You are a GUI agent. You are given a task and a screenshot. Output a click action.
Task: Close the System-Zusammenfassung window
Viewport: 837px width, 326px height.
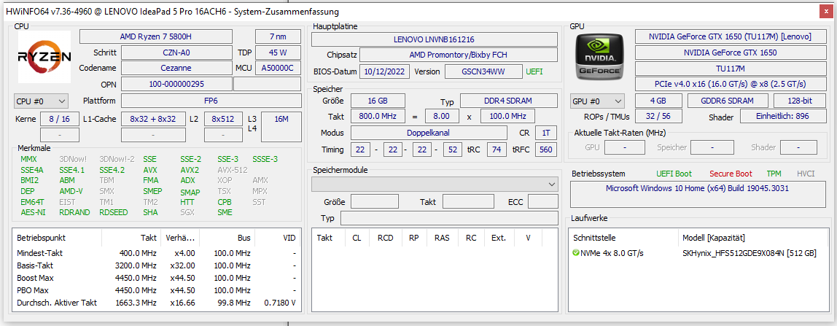[x=826, y=11]
